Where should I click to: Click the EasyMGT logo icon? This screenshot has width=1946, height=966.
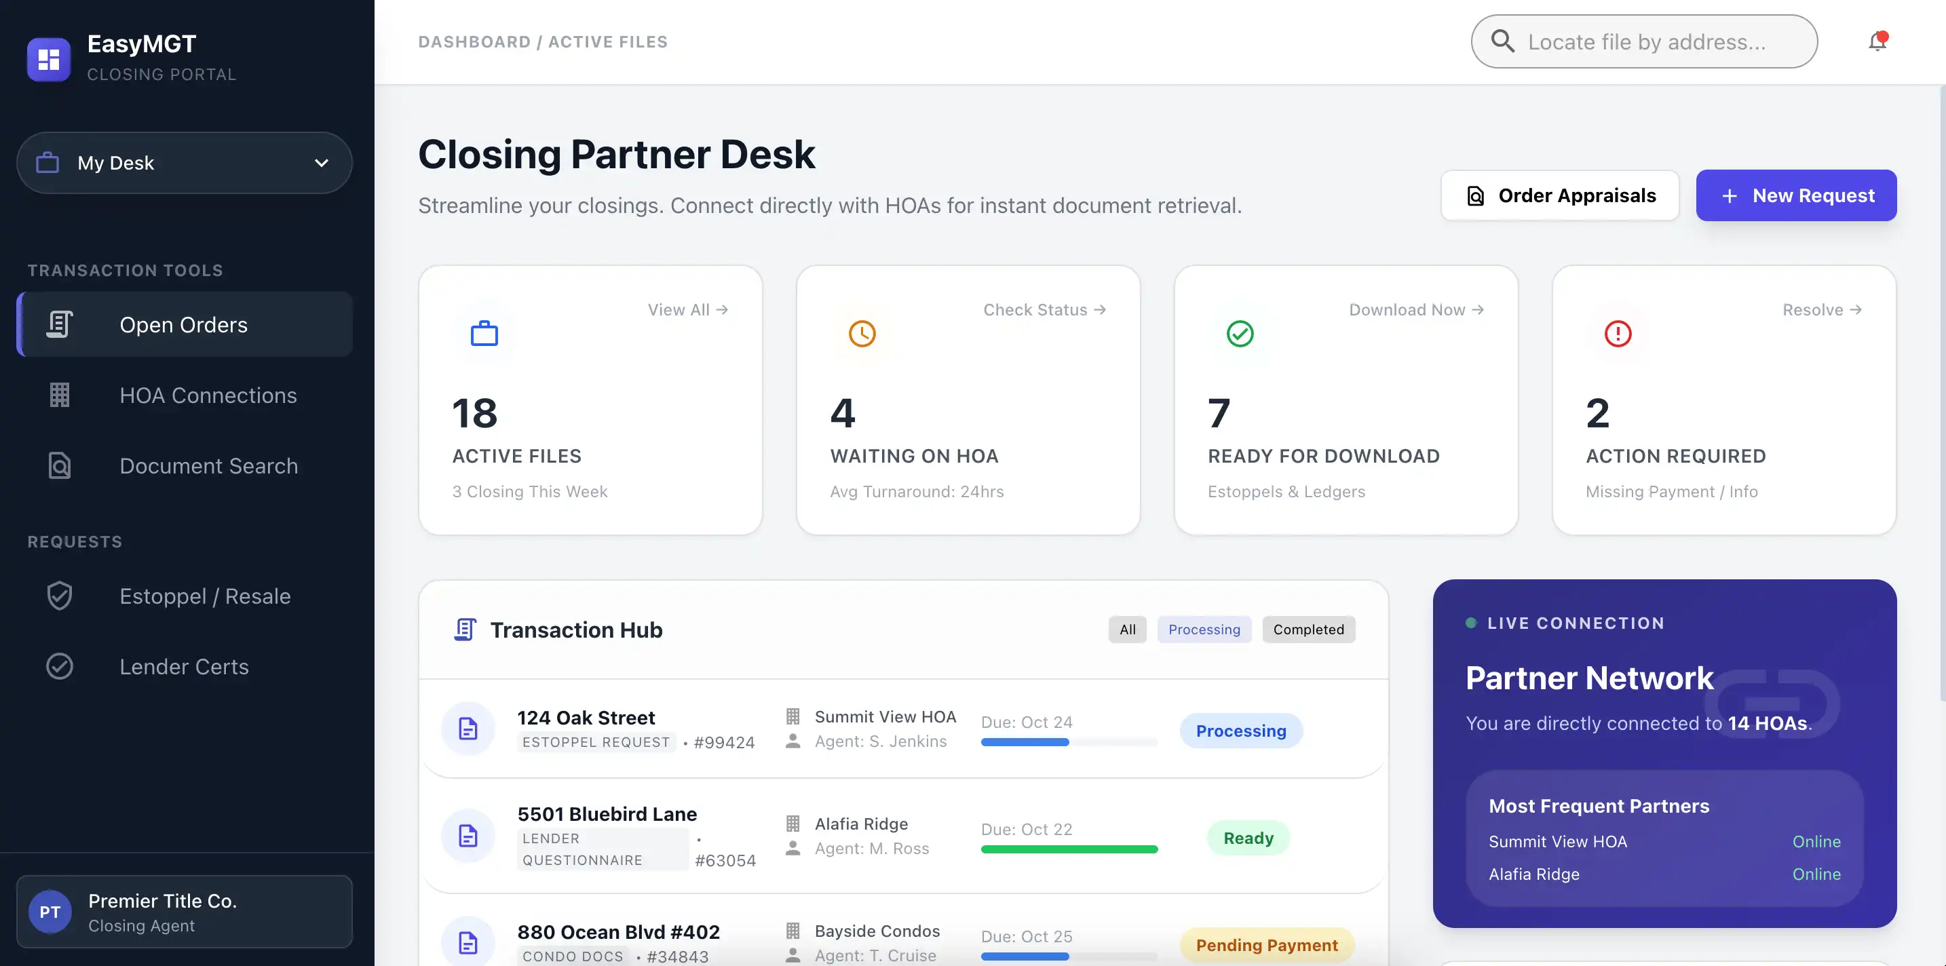point(49,59)
